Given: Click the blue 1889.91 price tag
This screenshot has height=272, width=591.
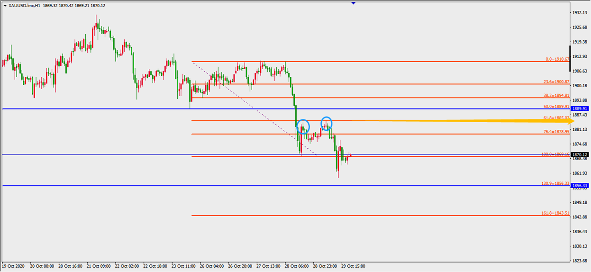Looking at the screenshot, I should [x=580, y=109].
